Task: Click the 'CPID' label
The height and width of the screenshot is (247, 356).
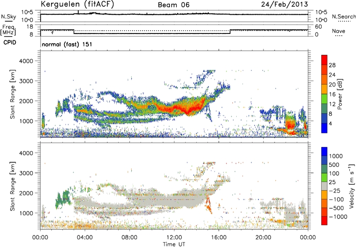Action: click(10, 42)
